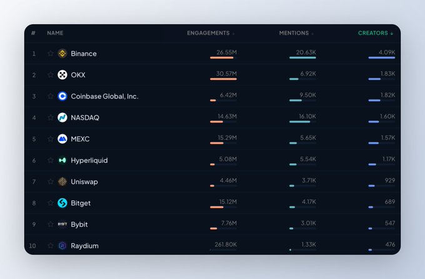Click Raydium engagements value 261.80K
Viewport: 425px width, 279px height.
226,245
